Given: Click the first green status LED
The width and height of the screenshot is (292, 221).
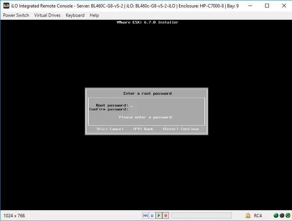Looking at the screenshot, I should point(276,215).
